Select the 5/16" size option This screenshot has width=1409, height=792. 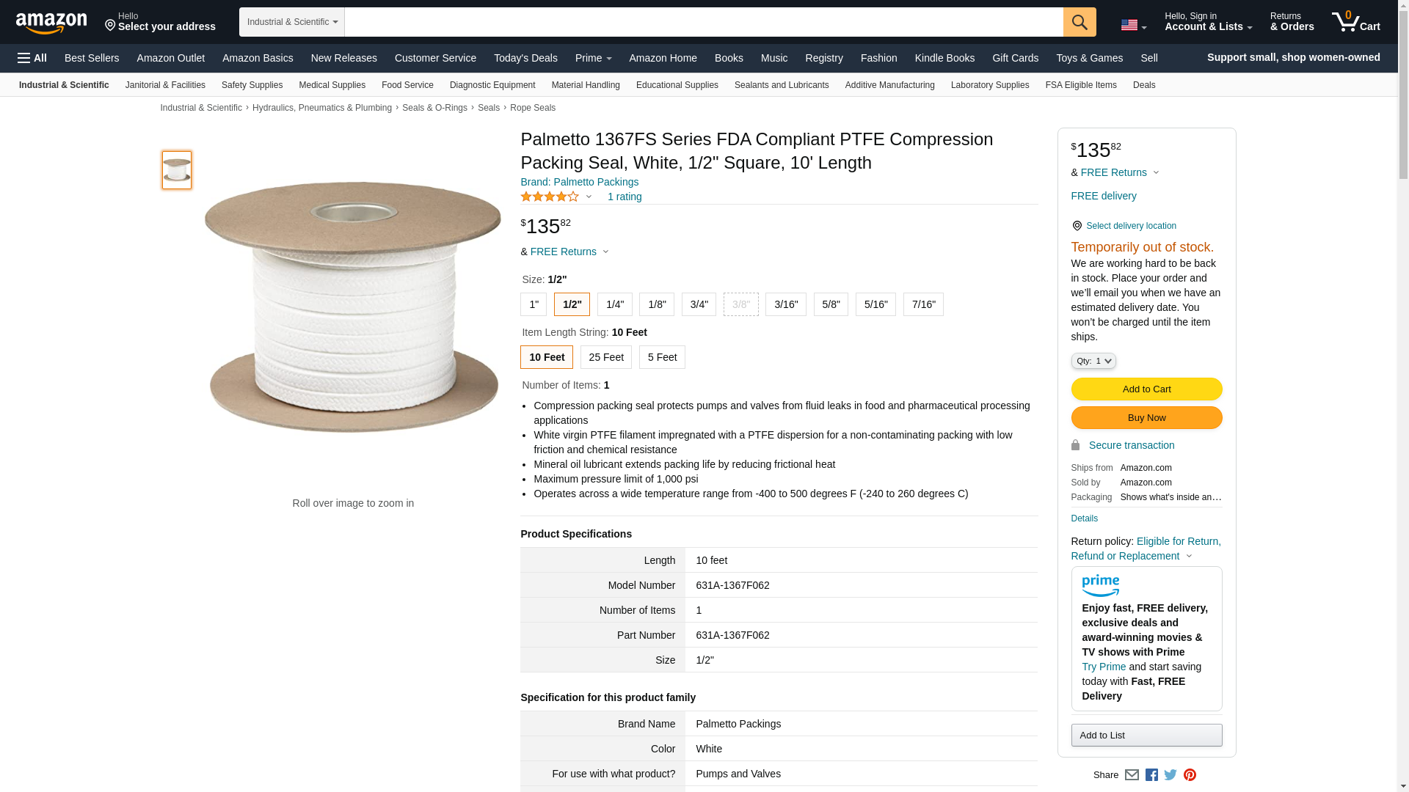(875, 304)
